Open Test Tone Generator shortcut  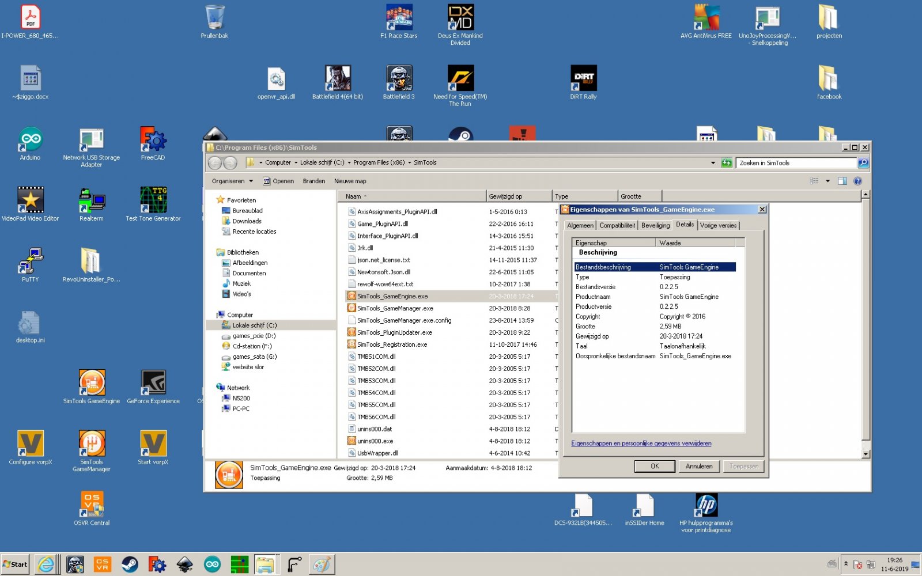click(153, 204)
